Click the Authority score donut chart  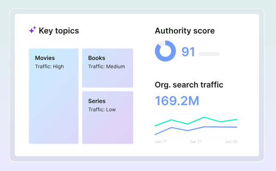(165, 51)
